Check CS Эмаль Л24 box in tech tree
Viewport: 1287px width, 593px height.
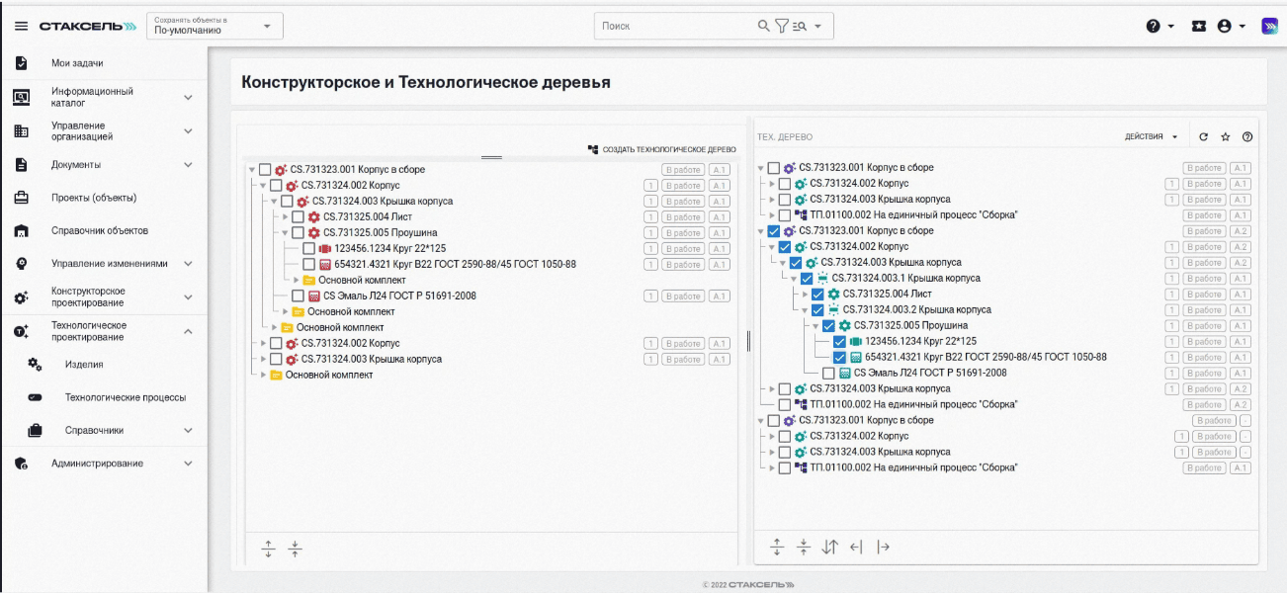point(828,374)
